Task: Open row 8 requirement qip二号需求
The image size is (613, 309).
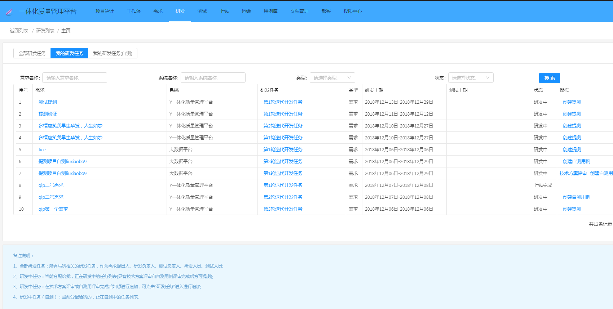Action: pyautogui.click(x=51, y=185)
